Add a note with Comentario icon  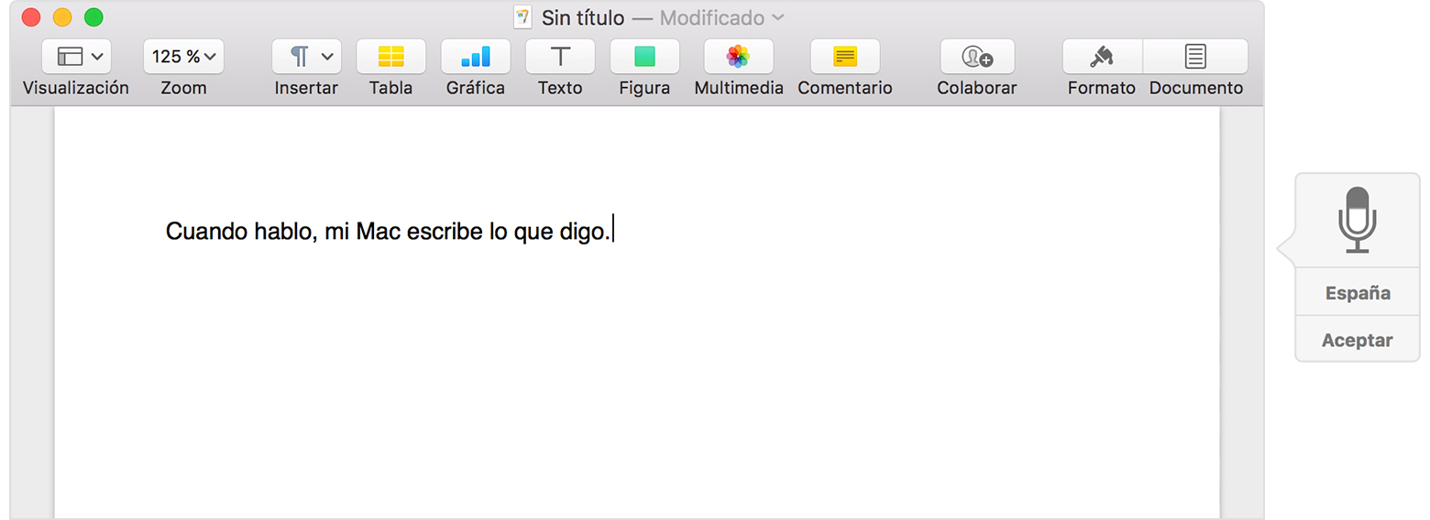point(844,57)
